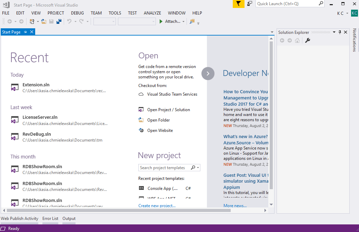The image size is (359, 232).
Task: Click the Save toolbar icon
Action: click(51, 21)
